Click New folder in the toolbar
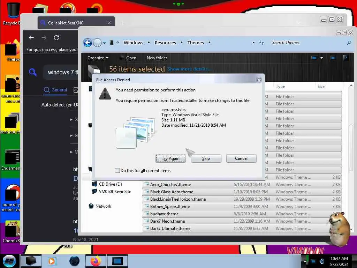The image size is (357, 268). (157, 58)
